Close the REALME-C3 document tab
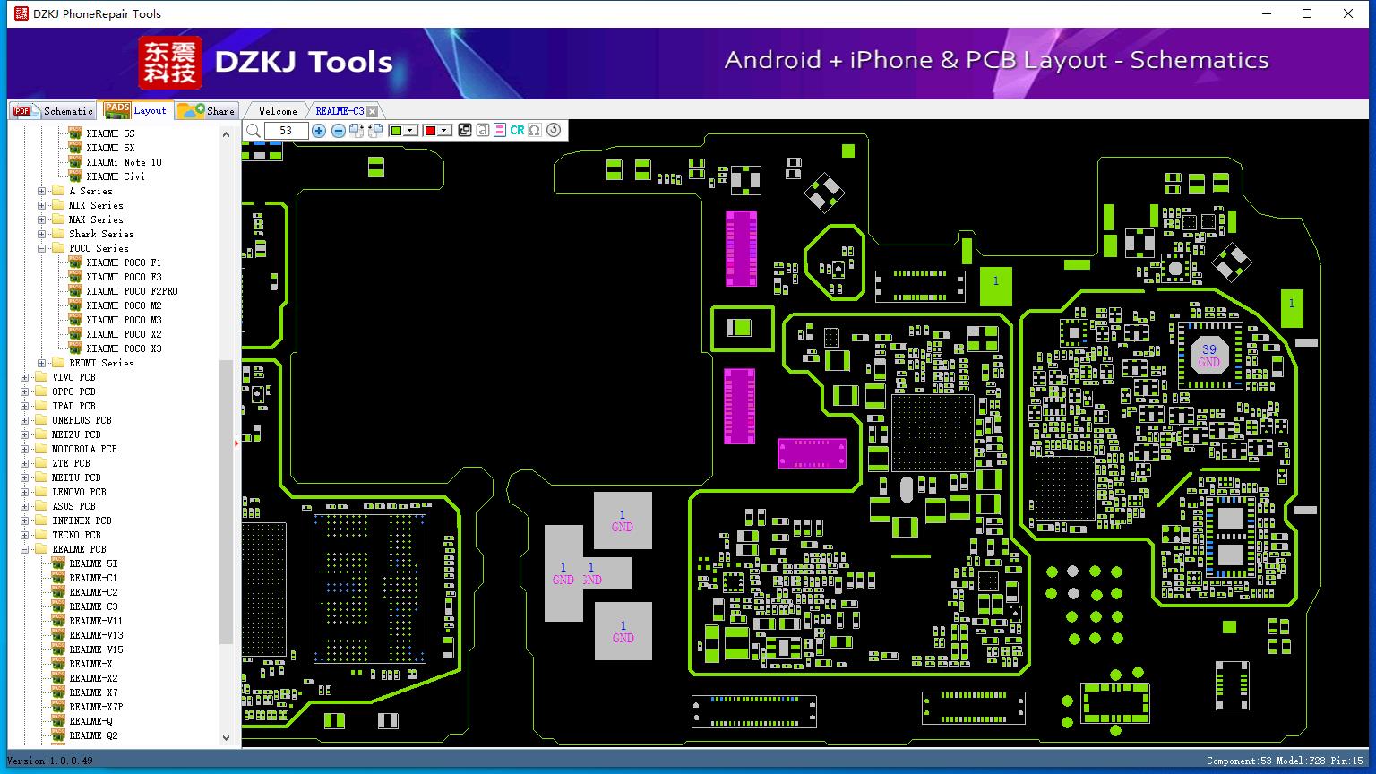 click(372, 111)
